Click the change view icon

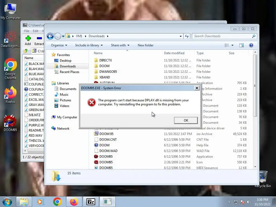226,45
